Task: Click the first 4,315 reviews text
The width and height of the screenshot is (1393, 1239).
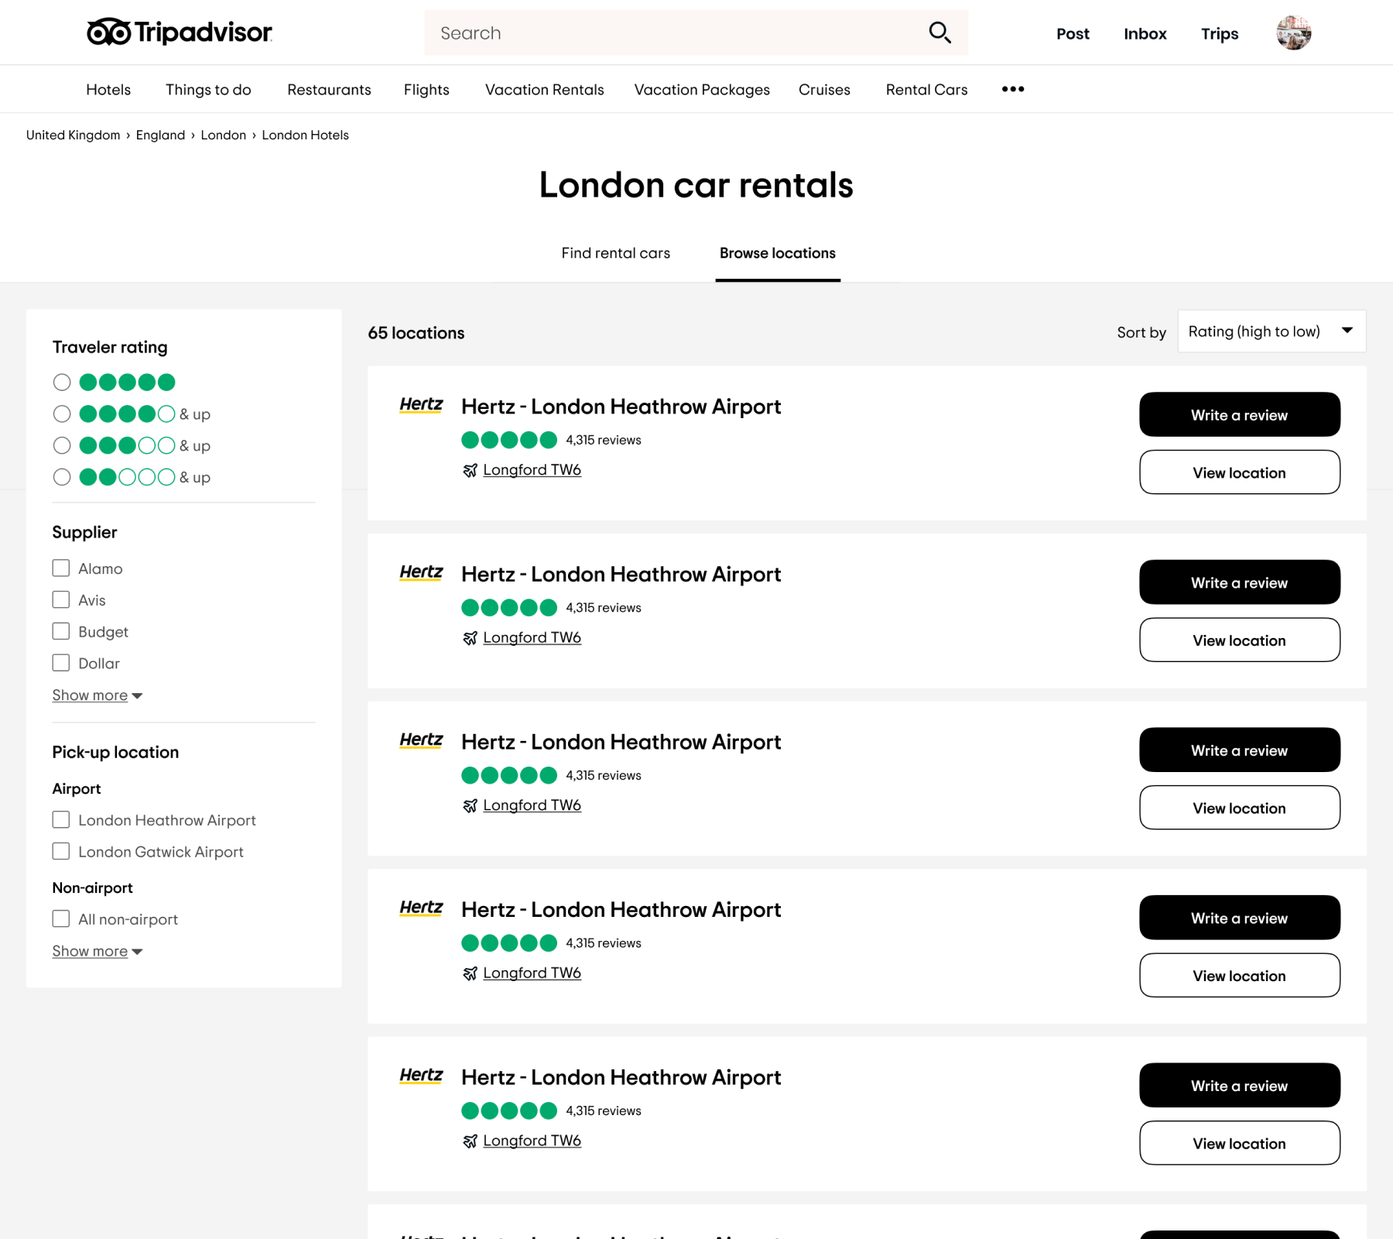Action: point(604,440)
